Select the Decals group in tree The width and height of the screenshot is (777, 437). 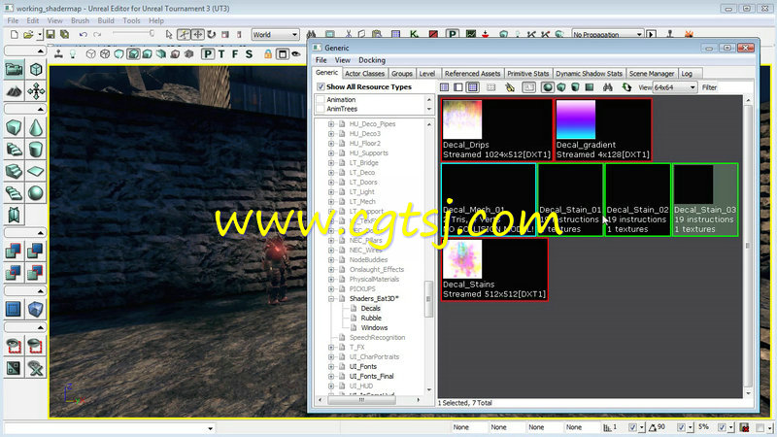[370, 308]
